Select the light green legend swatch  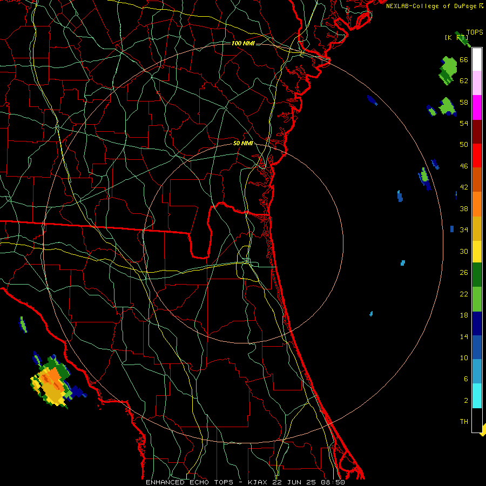[x=477, y=299]
